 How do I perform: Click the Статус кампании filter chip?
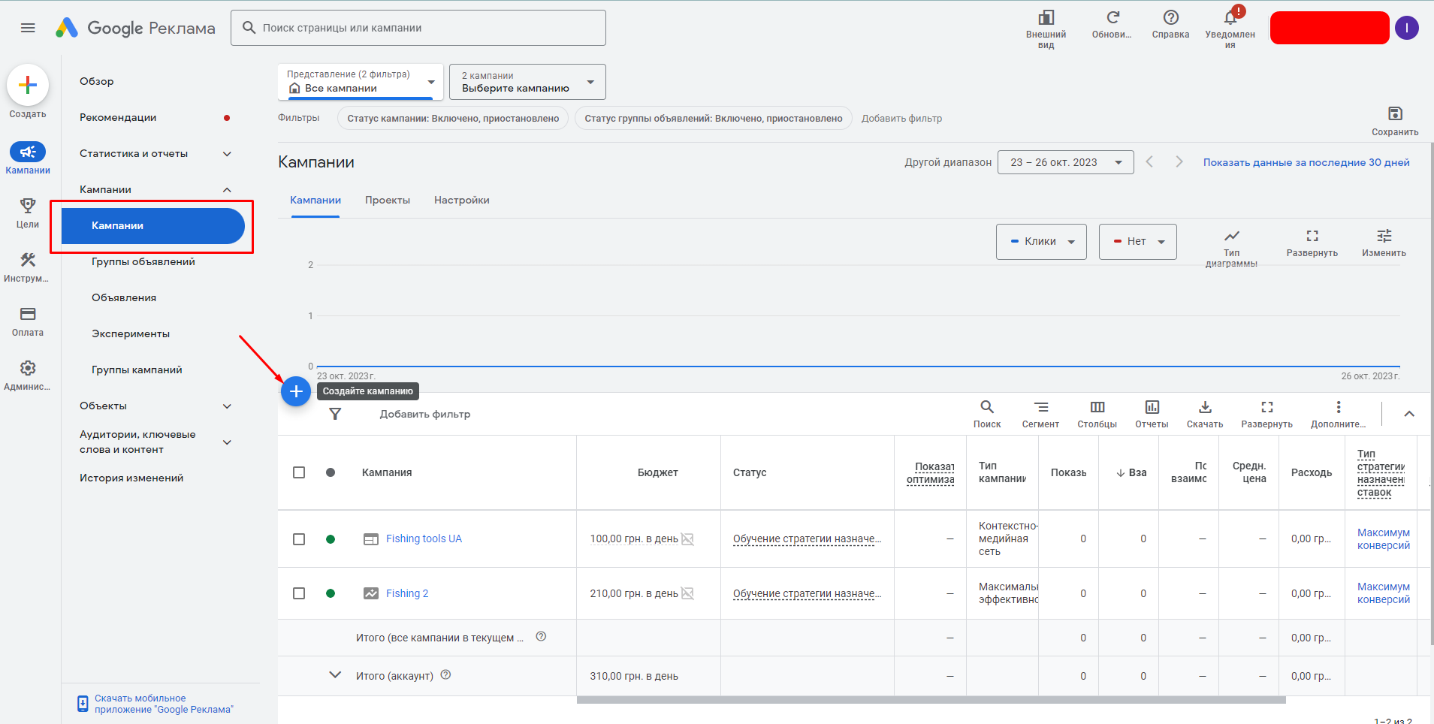453,118
